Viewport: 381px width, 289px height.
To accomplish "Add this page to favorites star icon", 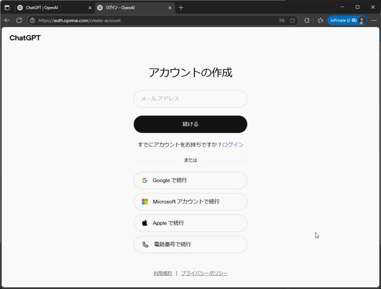I will click(x=292, y=20).
